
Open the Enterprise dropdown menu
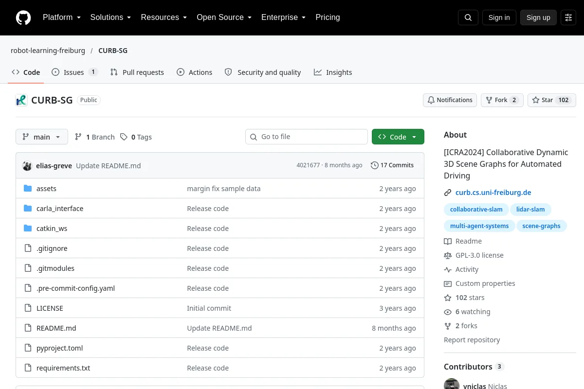pos(283,18)
